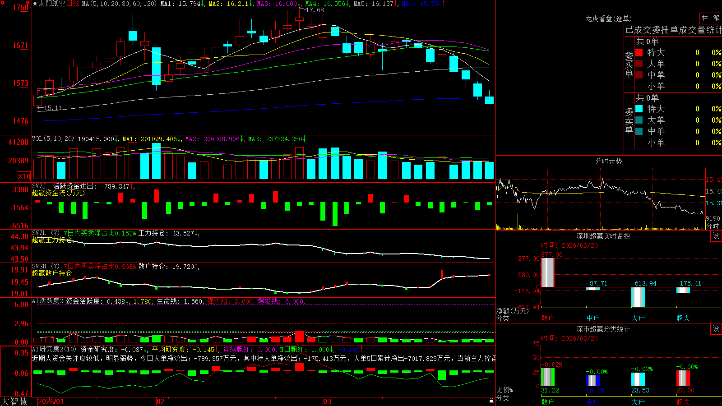Open MA(5,10,20,30,60,120) indicator parameters
The height and width of the screenshot is (406, 722).
pyautogui.click(x=119, y=4)
